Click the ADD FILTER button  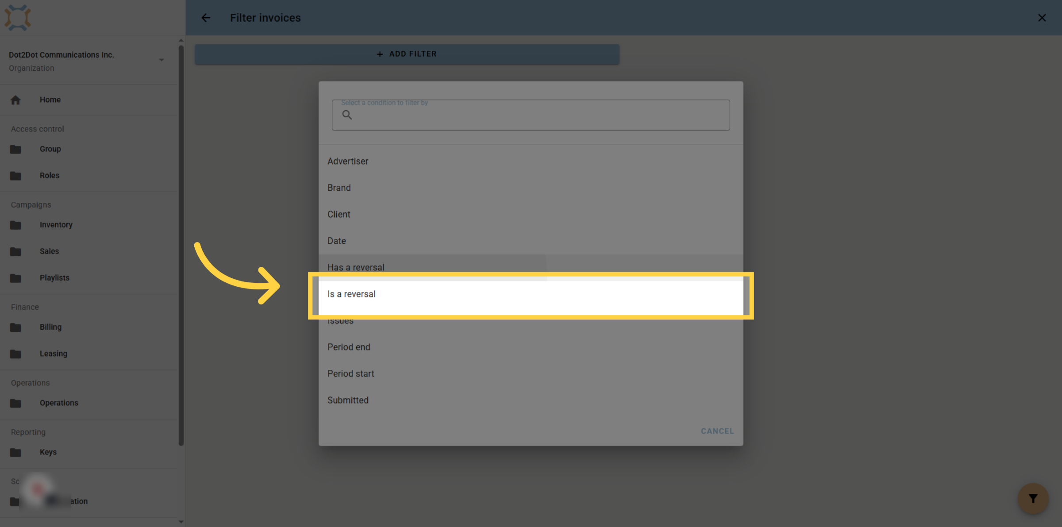(407, 54)
